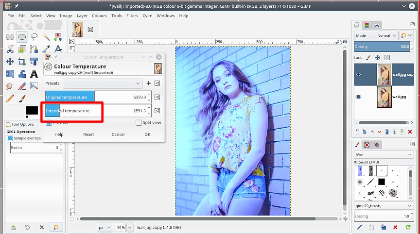Click the Reset button
Screen dimensions: 420x234
pos(88,134)
